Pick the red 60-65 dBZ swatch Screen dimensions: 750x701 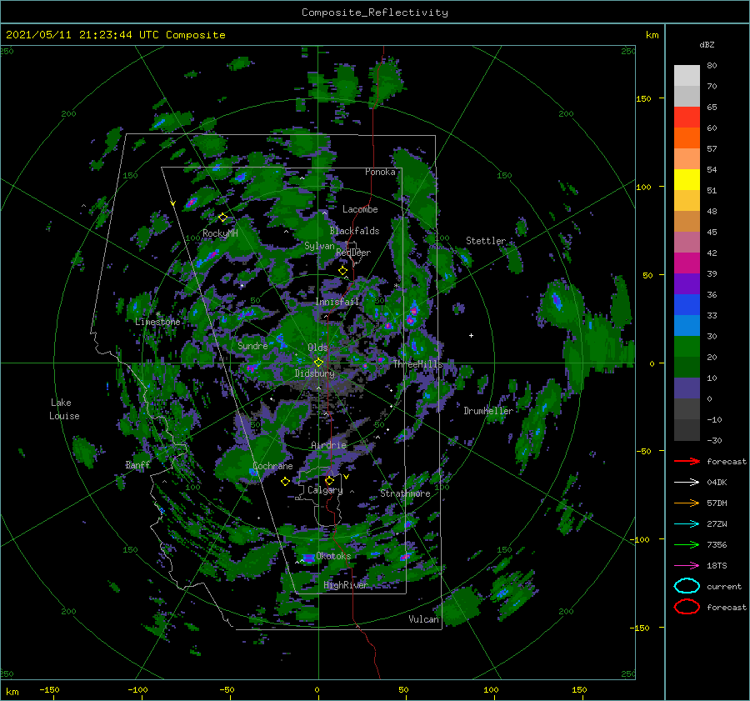(687, 118)
